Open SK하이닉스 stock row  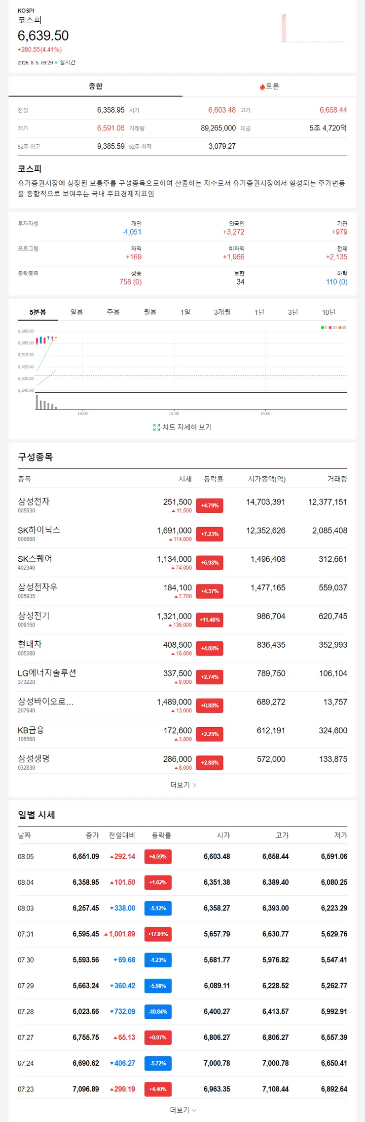(x=182, y=534)
